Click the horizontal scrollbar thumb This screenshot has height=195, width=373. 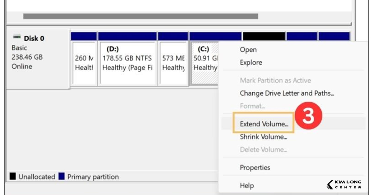point(140,16)
